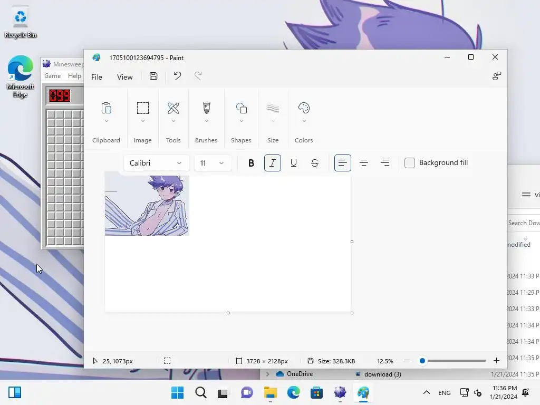This screenshot has height=405, width=540.
Task: Click the Search Downloads field in Explorer
Action: [524, 223]
